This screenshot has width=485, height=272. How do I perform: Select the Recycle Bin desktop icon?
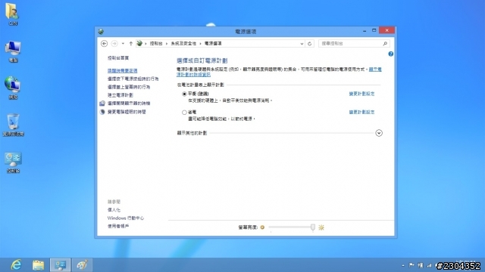pyautogui.click(x=13, y=125)
